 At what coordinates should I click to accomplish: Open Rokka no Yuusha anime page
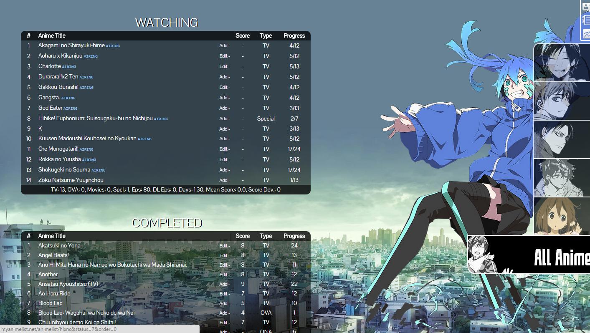tap(60, 159)
